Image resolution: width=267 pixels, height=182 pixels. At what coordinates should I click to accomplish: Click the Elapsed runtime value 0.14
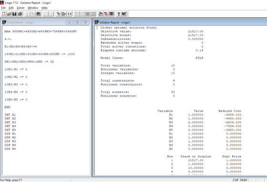point(199,50)
